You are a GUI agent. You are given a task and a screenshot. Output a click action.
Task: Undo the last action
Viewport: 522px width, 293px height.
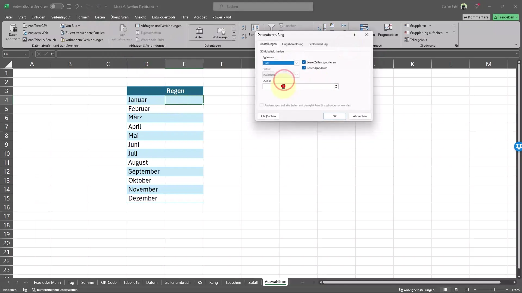coord(77,6)
